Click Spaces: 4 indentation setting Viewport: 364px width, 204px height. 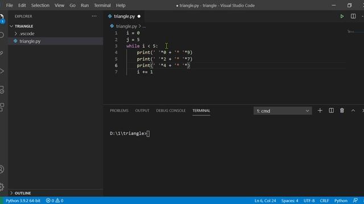click(289, 201)
